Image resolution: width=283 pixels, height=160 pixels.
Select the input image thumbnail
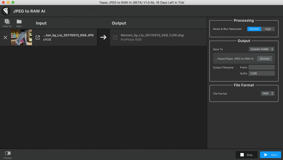click(x=22, y=37)
